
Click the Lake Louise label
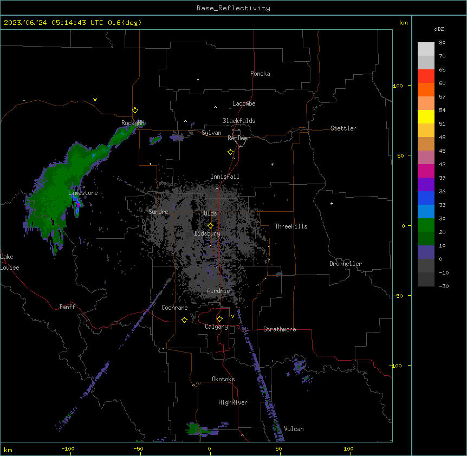10,262
